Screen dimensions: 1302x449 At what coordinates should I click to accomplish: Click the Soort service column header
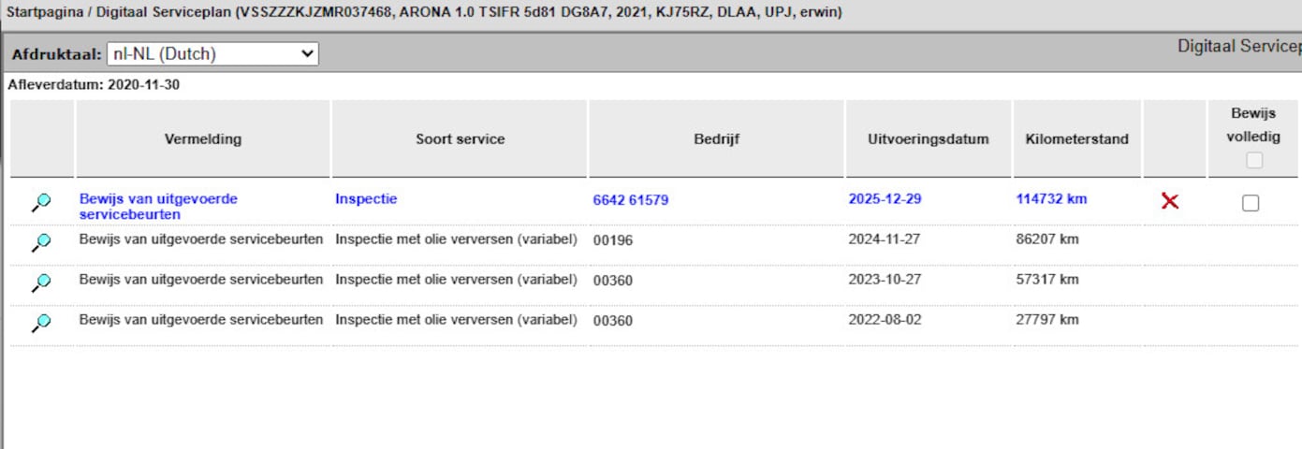coord(460,139)
